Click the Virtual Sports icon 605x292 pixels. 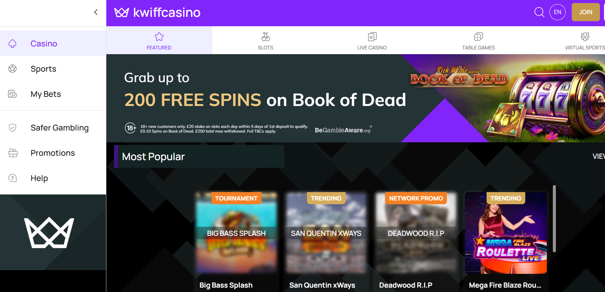[x=585, y=36]
